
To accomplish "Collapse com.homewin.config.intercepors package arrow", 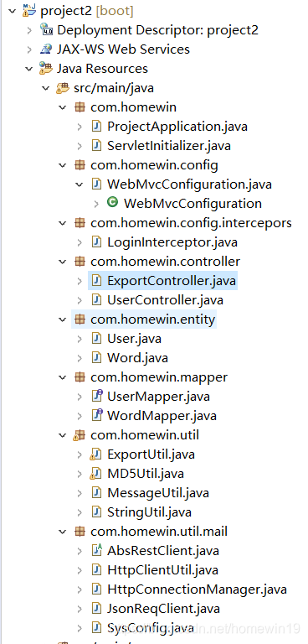I will click(63, 223).
